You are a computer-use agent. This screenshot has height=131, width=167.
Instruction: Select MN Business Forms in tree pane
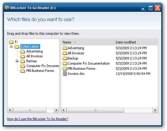pyautogui.click(x=40, y=71)
